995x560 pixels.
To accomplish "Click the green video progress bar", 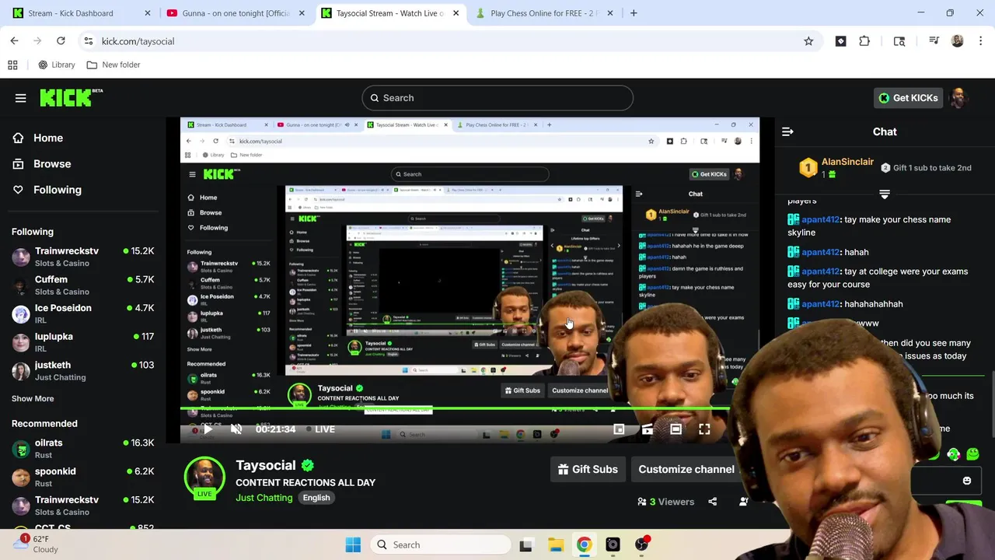I will coord(456,408).
